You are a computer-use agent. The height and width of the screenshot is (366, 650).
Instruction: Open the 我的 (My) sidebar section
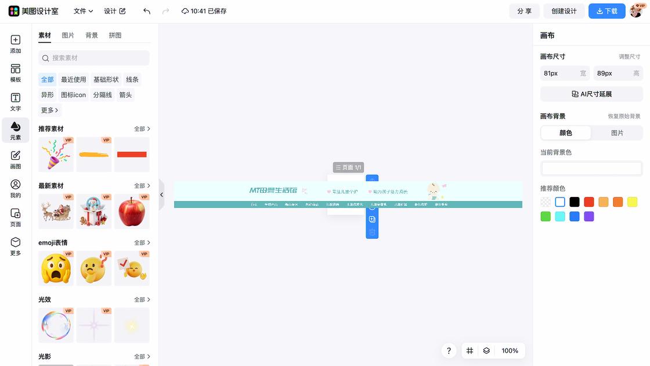point(15,189)
